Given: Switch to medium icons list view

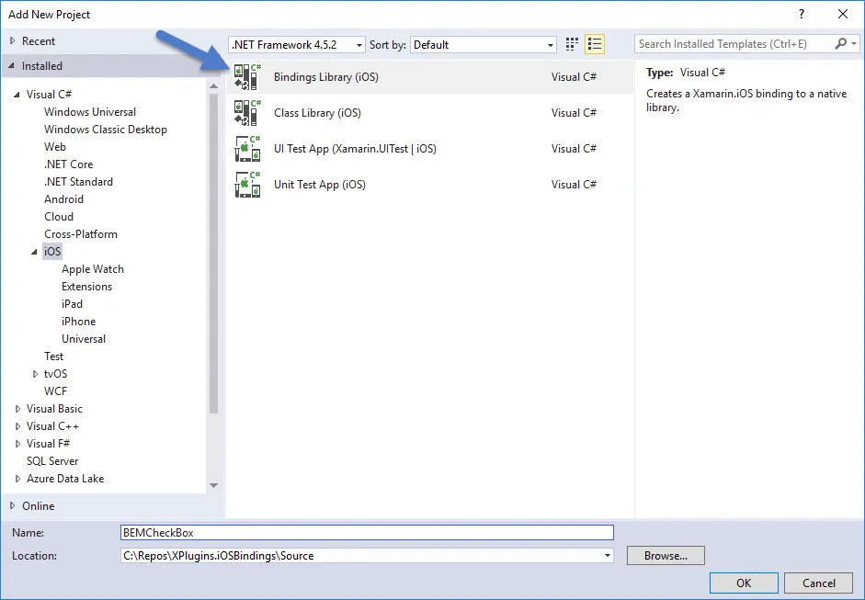Looking at the screenshot, I should [x=595, y=44].
